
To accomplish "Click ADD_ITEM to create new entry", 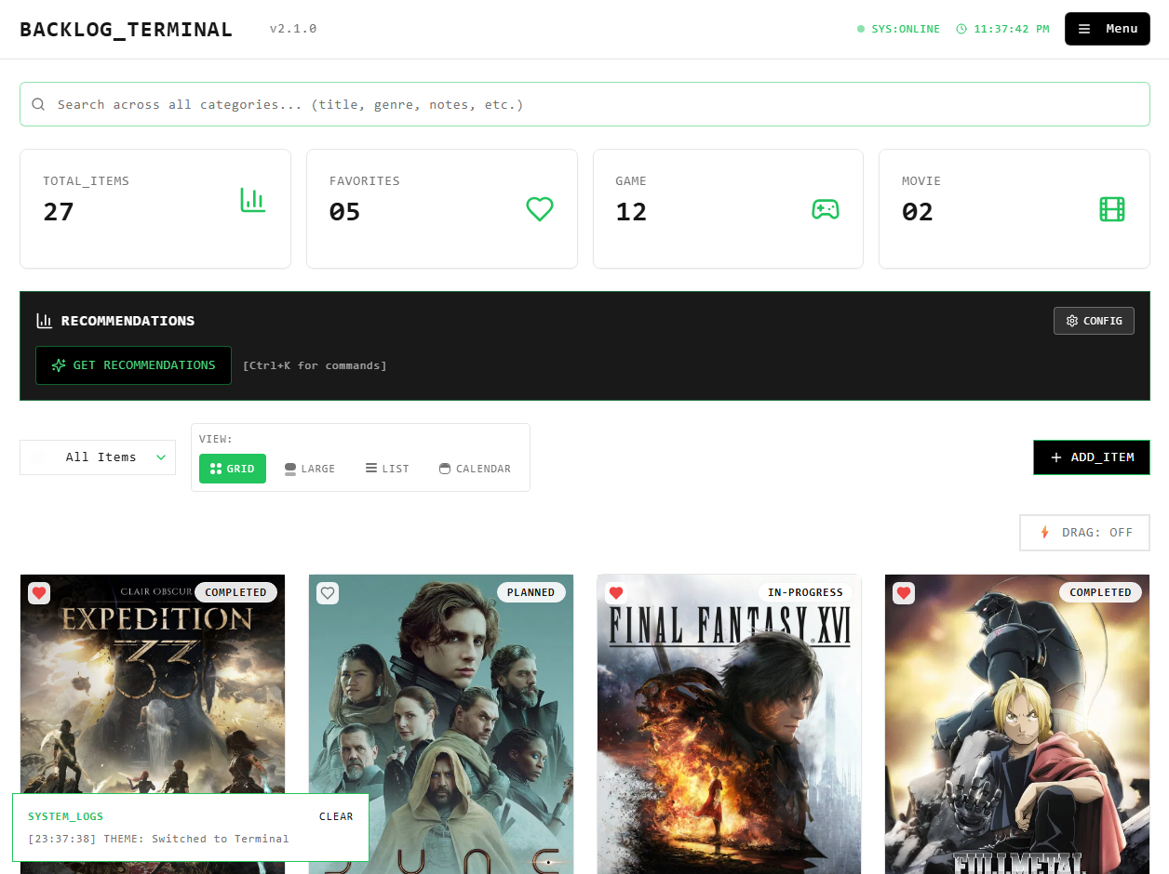I will coord(1091,457).
